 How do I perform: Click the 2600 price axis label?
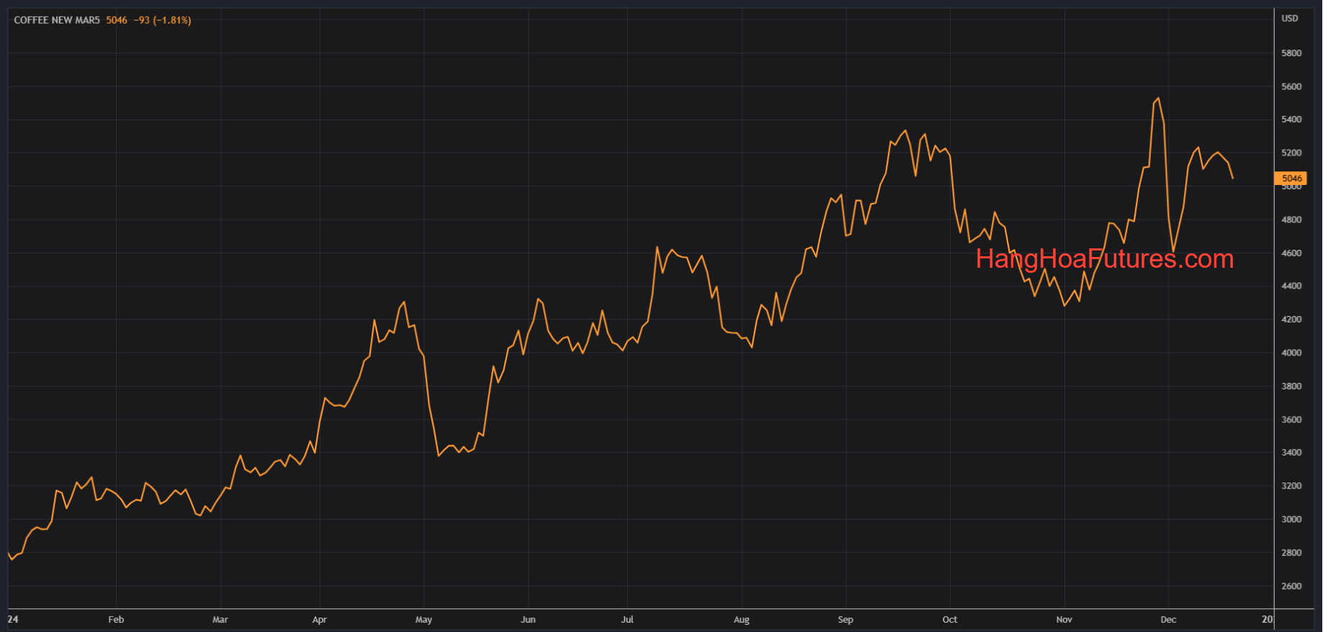1291,587
